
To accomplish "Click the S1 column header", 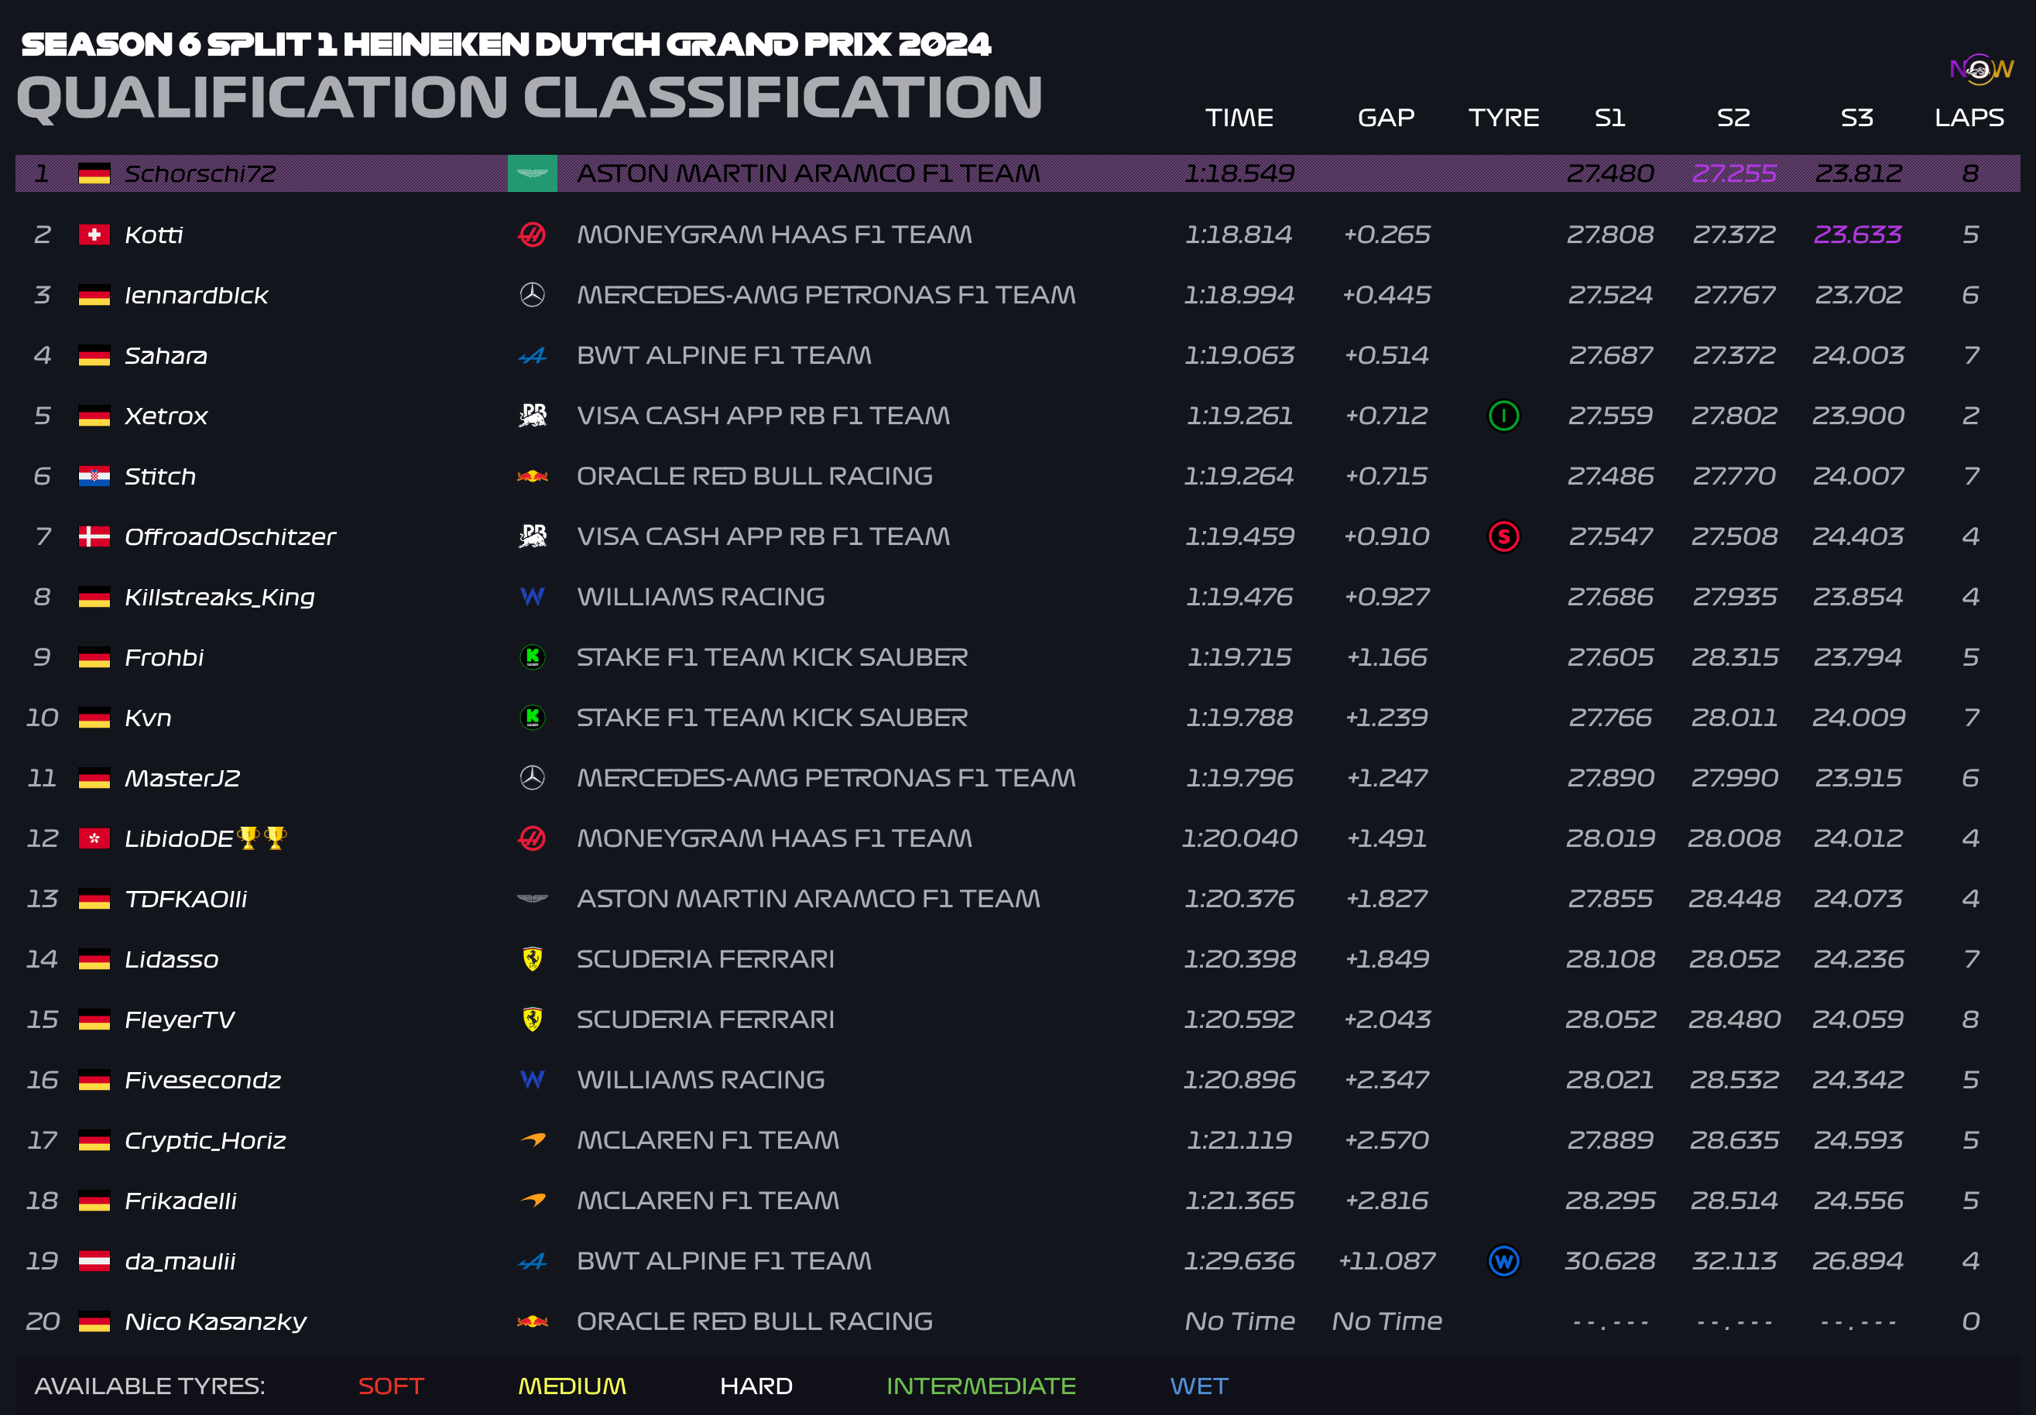I will [1609, 117].
